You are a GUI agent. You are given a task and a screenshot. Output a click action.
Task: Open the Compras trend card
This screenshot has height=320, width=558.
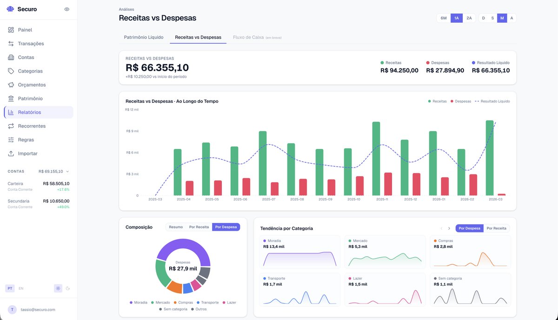coord(471,252)
